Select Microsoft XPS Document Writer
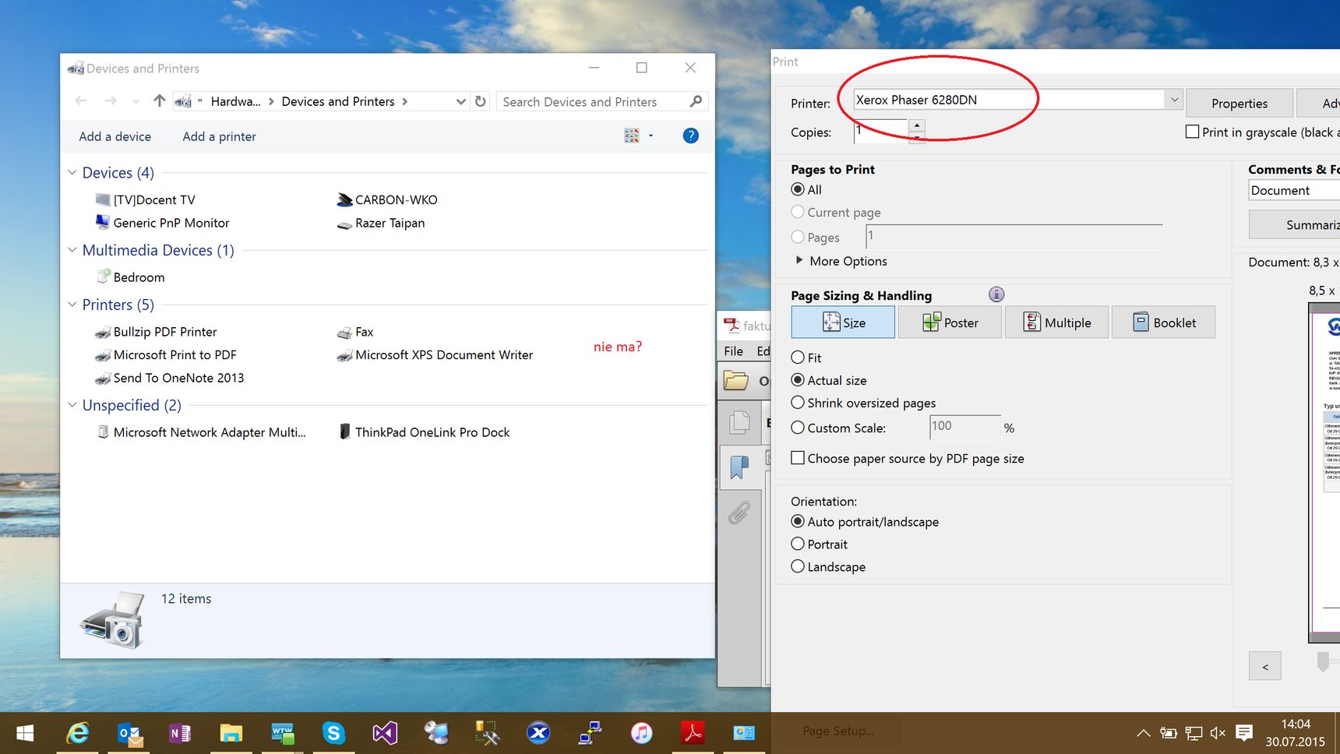The image size is (1340, 754). 435,355
